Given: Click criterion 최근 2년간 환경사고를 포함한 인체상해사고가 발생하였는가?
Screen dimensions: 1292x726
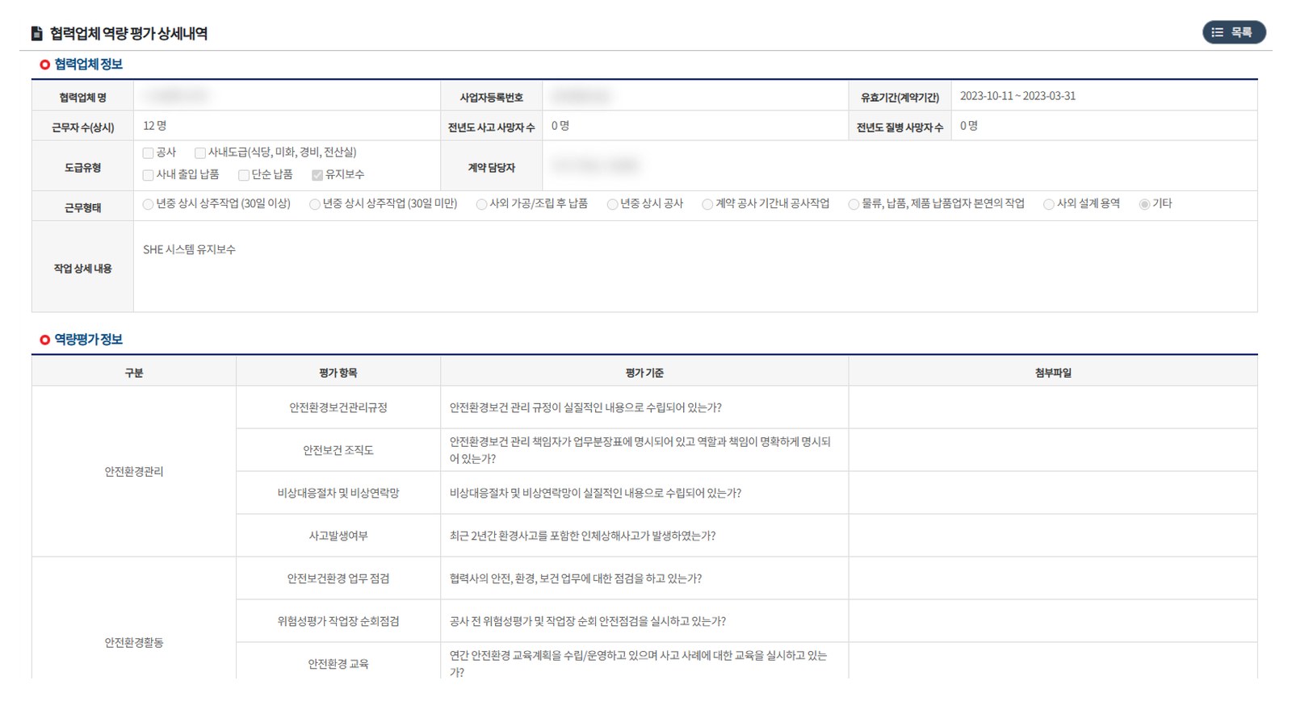Looking at the screenshot, I should coord(582,536).
